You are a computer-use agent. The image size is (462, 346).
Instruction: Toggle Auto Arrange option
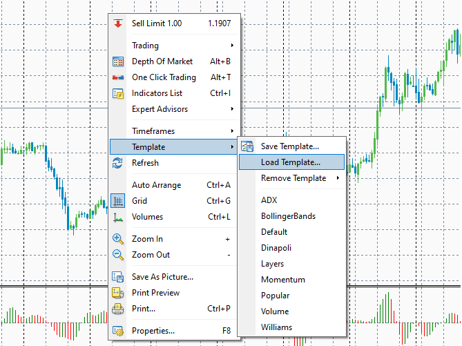(174, 185)
